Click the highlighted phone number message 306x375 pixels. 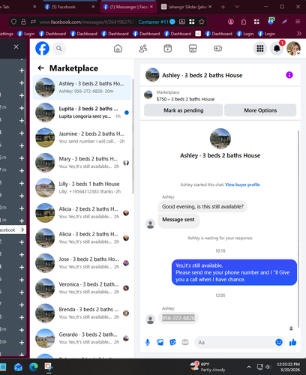[178, 318]
